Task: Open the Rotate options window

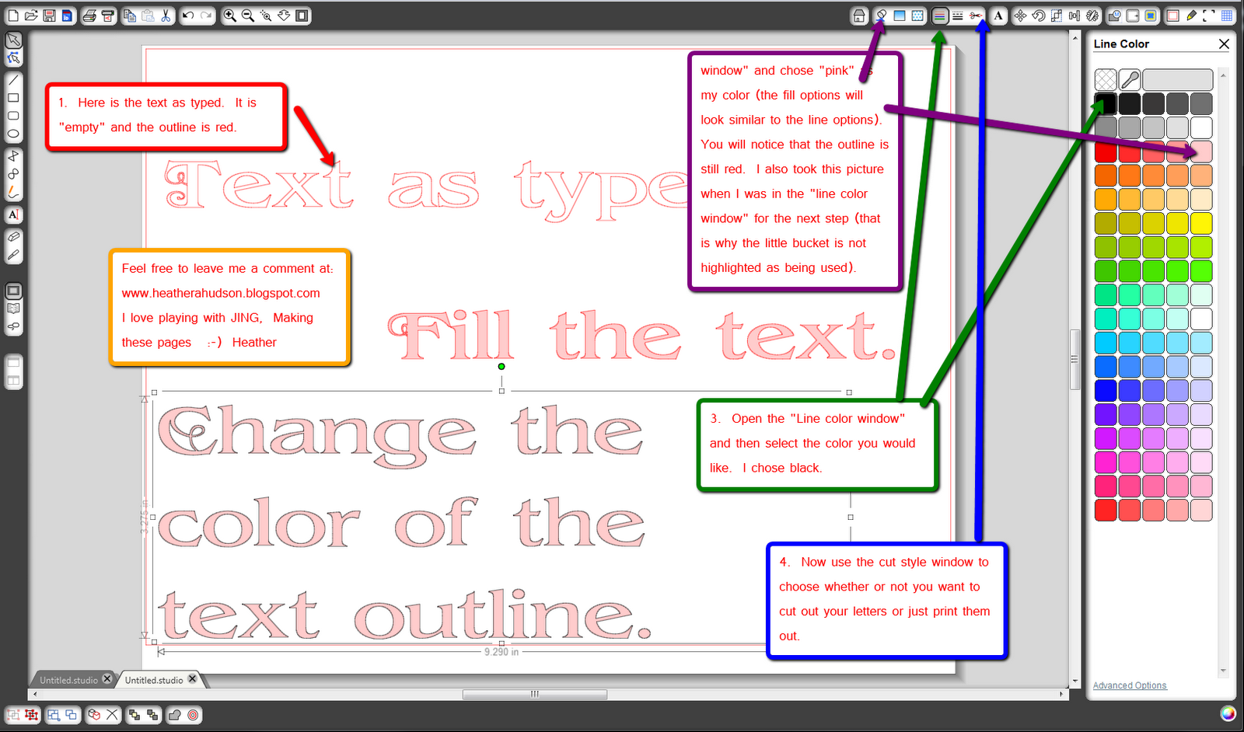Action: click(1040, 16)
